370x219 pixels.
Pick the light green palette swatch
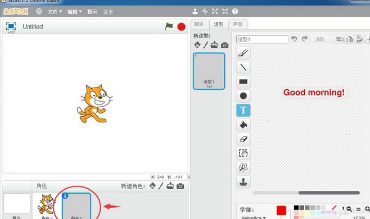pyautogui.click(x=313, y=213)
